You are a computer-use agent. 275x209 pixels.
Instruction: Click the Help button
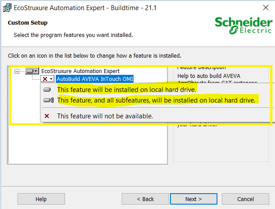(41, 199)
